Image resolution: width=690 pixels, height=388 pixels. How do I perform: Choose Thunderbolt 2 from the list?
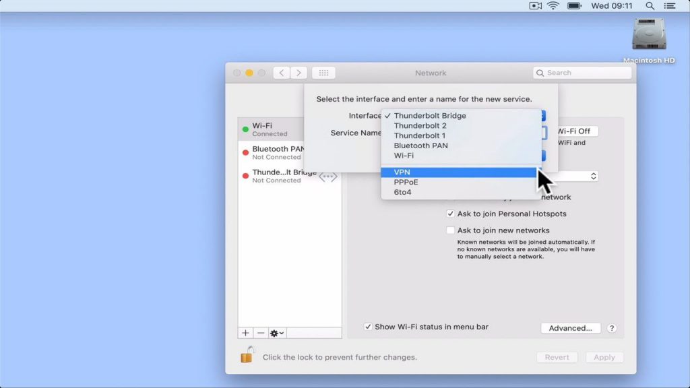461,126
